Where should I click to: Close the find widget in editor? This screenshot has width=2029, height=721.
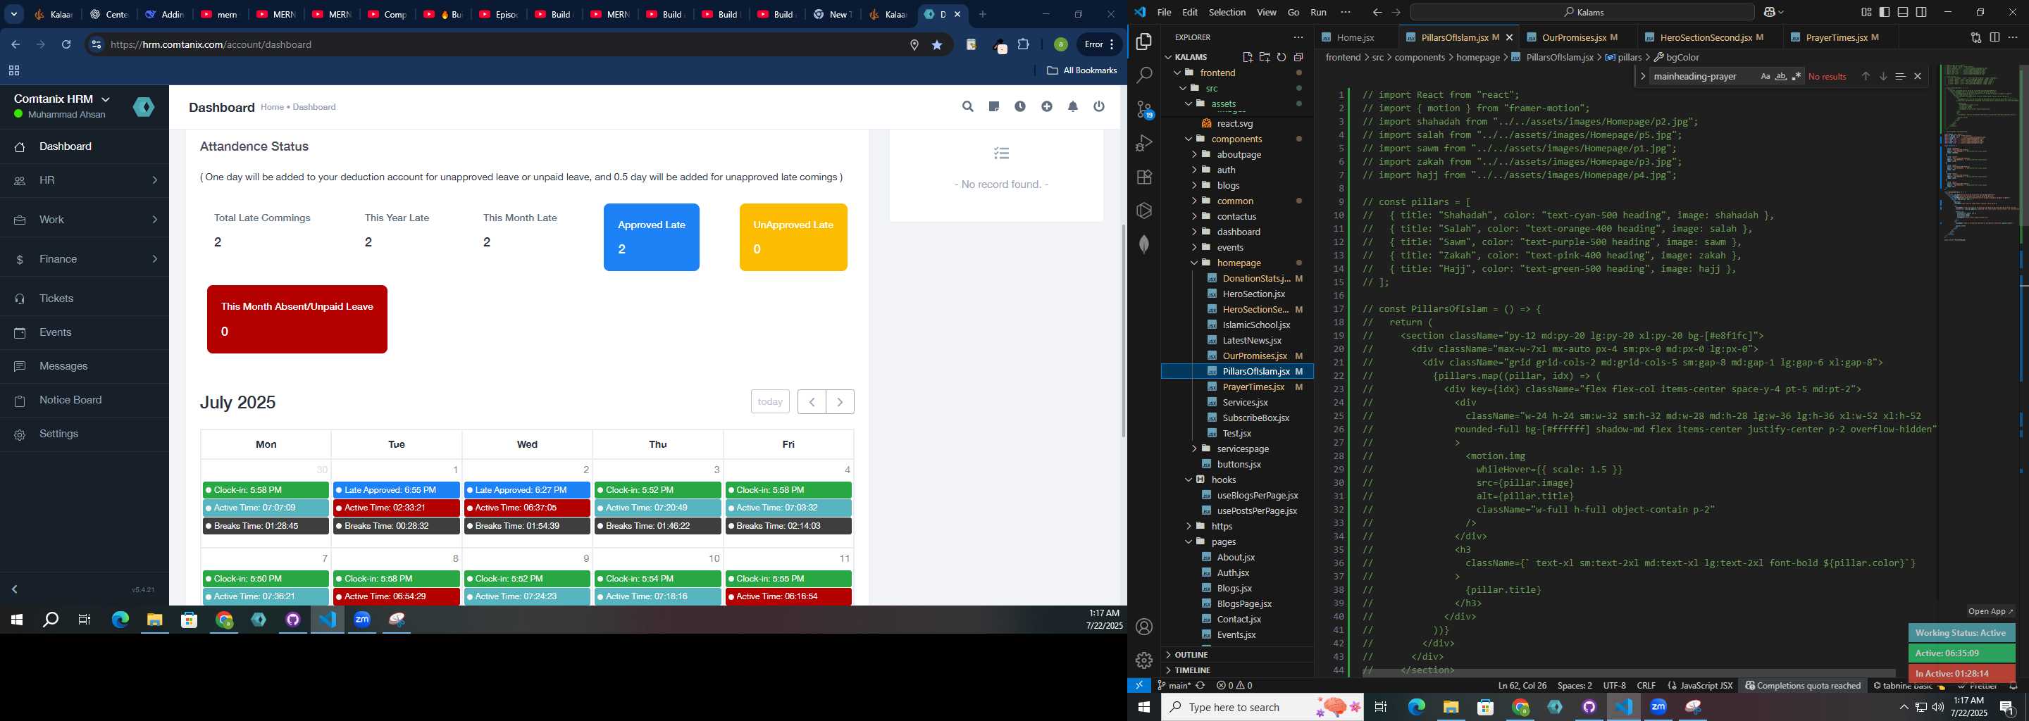coord(1918,76)
